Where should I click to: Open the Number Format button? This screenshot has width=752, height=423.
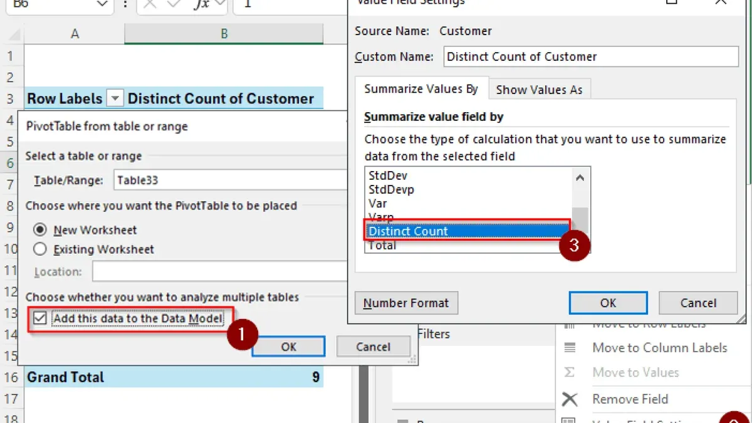406,303
